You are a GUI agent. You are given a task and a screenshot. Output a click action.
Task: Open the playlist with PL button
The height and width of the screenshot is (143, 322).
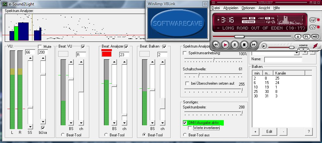pos(306,37)
